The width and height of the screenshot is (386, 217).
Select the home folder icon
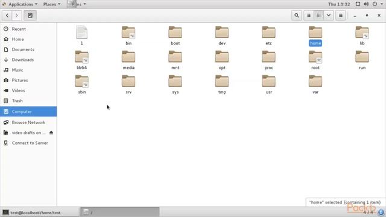click(x=315, y=33)
